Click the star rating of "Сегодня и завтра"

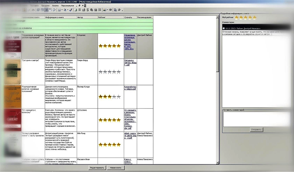(x=110, y=72)
